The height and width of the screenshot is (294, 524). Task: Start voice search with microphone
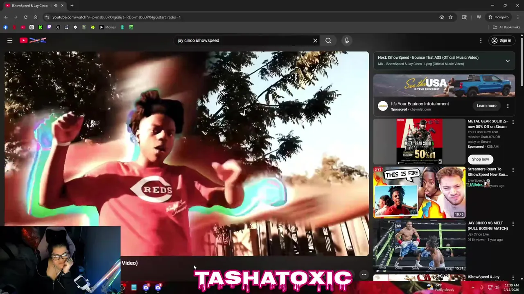(x=347, y=40)
